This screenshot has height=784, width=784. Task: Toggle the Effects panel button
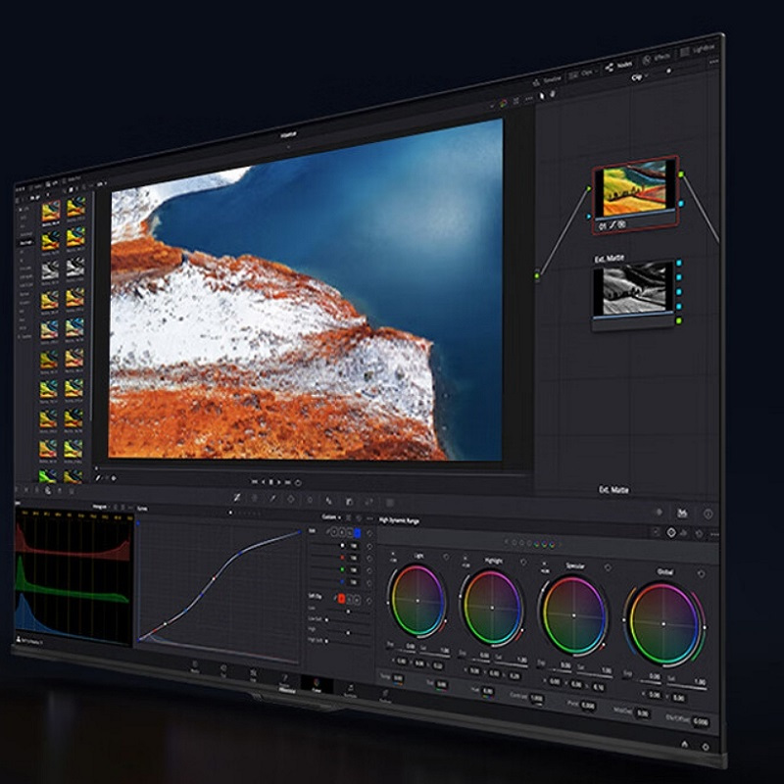pyautogui.click(x=657, y=58)
